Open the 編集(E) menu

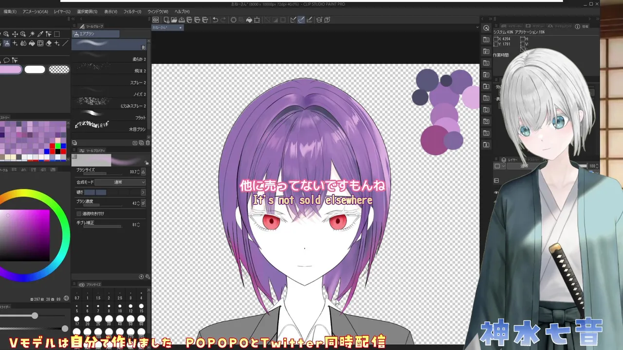pyautogui.click(x=10, y=12)
